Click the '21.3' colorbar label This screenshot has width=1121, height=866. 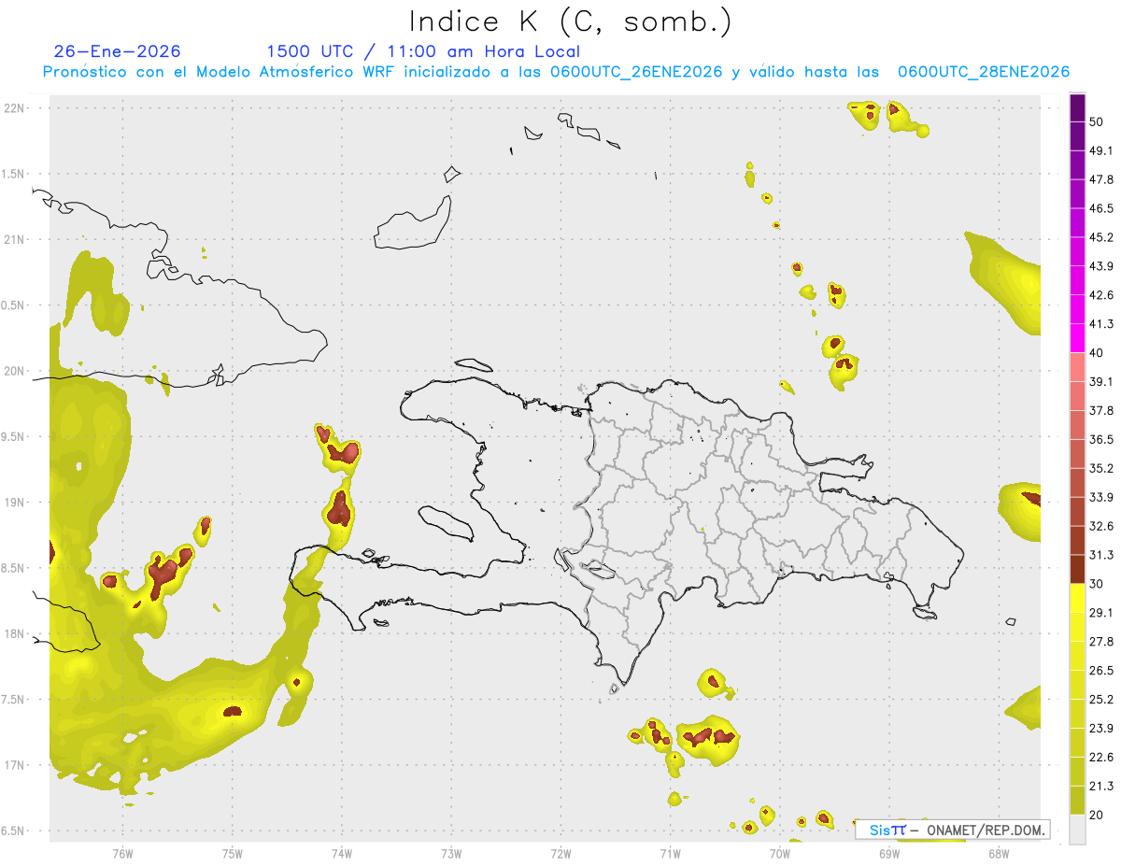(1101, 787)
